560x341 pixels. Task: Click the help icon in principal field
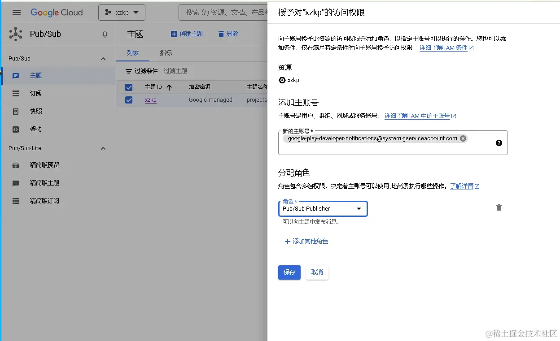499,143
